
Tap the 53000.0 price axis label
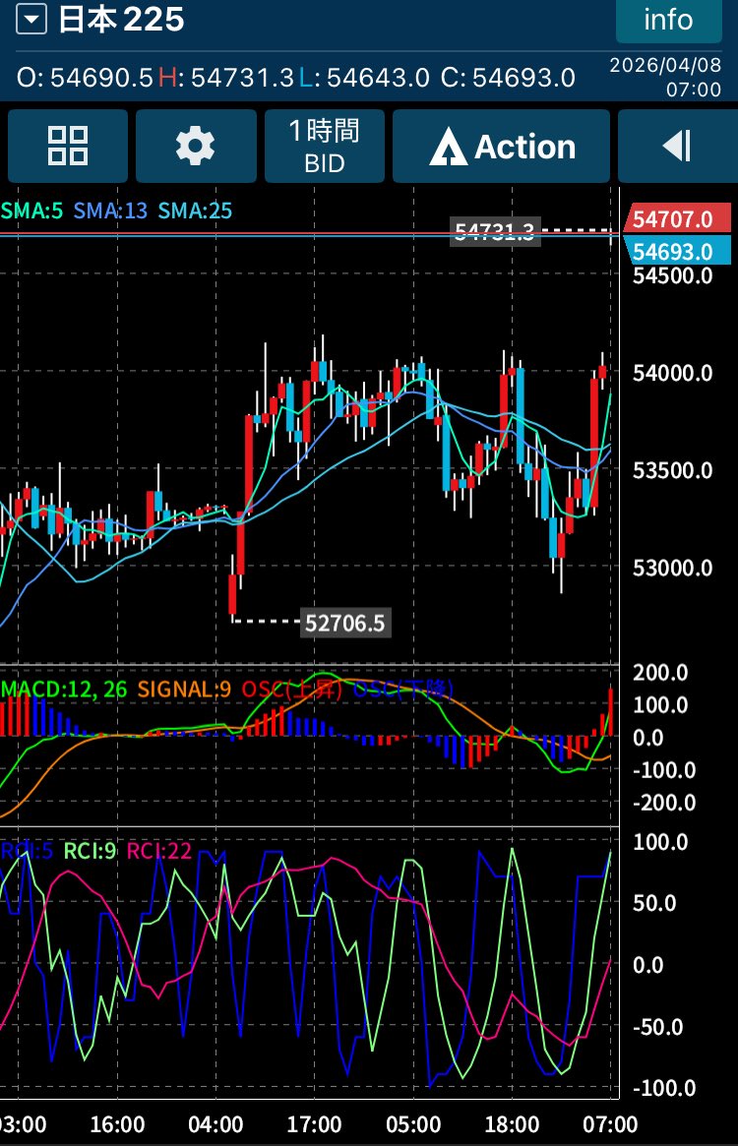672,568
